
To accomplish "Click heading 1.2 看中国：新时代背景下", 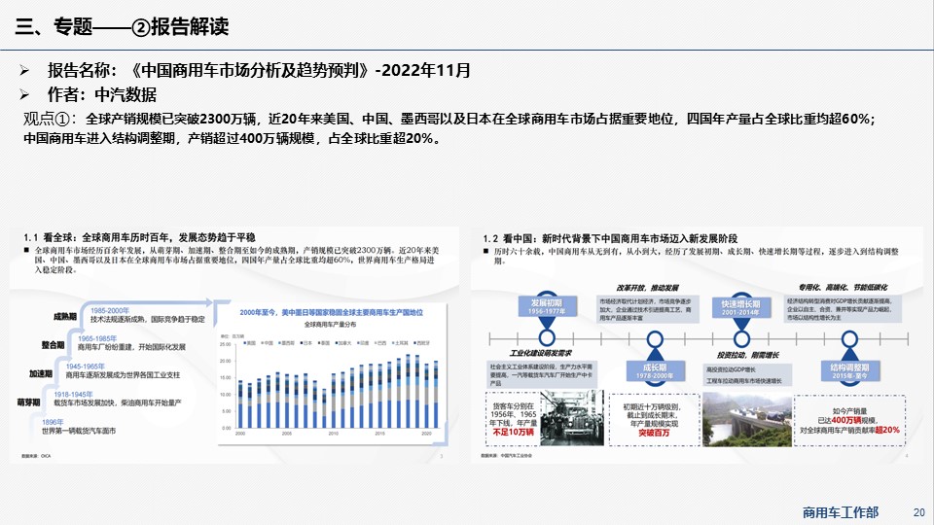I will [x=610, y=238].
